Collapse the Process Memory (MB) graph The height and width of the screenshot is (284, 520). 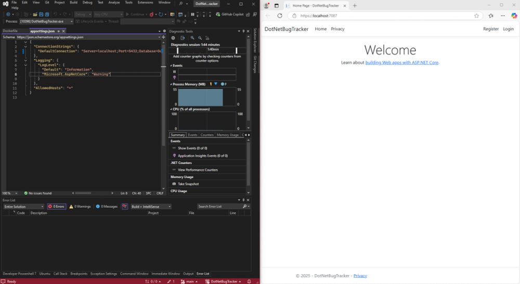171,85
